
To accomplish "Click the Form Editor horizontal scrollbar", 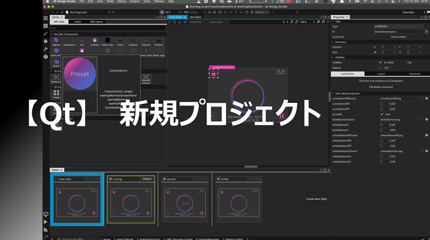I will [x=251, y=166].
